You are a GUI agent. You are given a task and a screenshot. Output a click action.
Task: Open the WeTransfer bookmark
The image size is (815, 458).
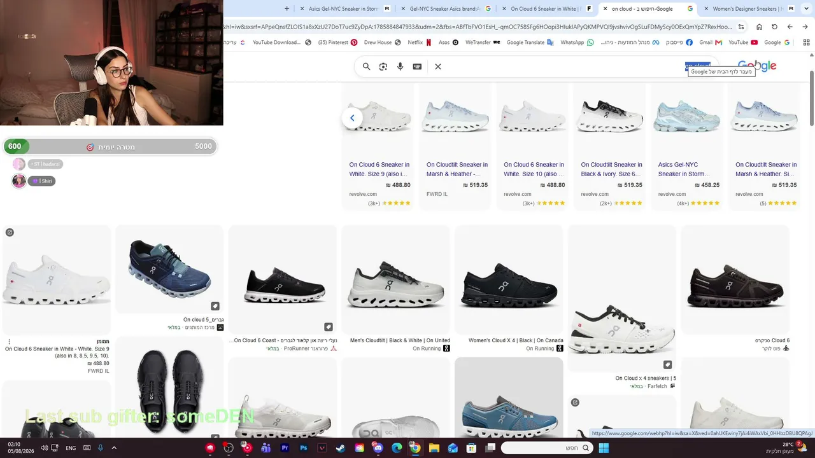483,43
